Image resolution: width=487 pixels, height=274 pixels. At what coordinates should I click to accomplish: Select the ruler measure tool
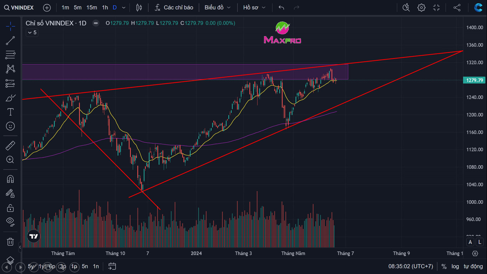(10, 146)
